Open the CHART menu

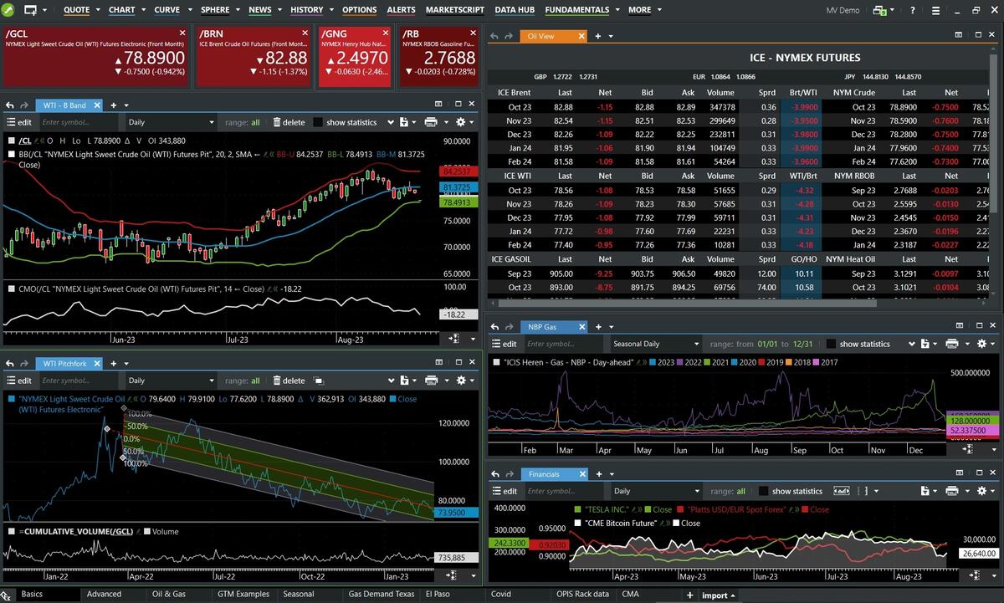click(x=121, y=10)
